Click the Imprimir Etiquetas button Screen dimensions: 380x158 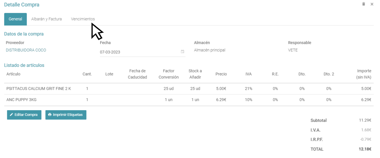click(x=66, y=115)
